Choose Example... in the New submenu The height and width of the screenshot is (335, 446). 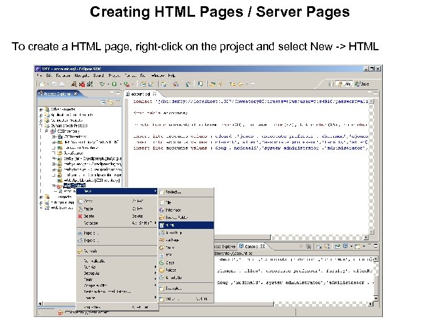pos(186,288)
